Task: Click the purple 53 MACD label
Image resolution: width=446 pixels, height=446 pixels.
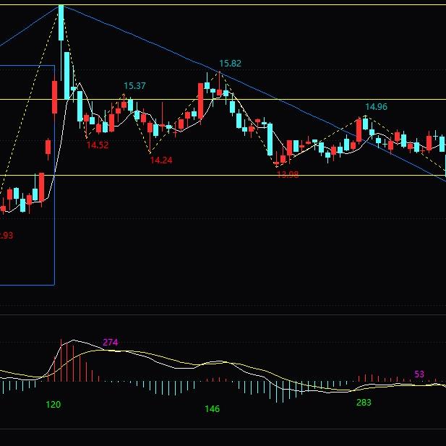Action: [419, 374]
